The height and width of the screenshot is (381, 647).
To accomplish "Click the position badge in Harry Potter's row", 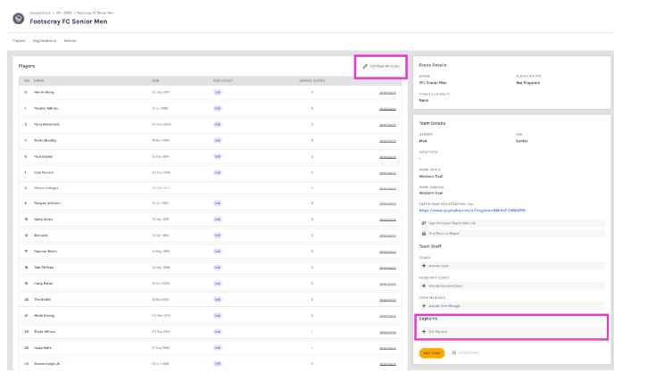I will tap(218, 284).
